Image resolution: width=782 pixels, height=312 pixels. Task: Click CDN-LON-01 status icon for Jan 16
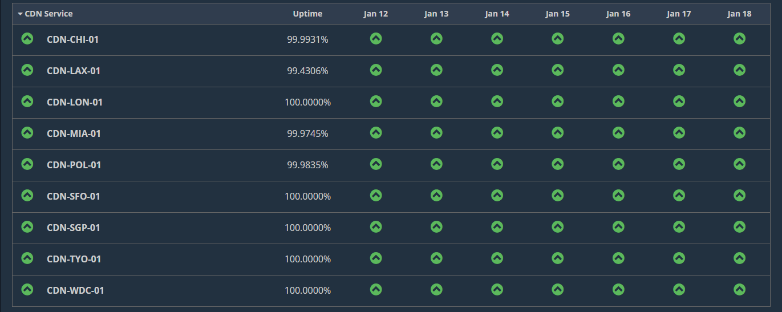pyautogui.click(x=618, y=101)
